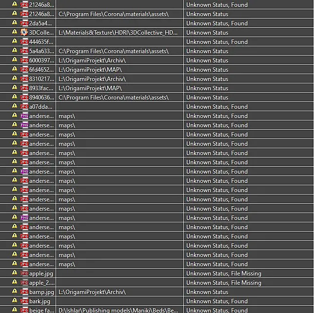Click the warning icon in the 8933fac... row
Screen dimensions: 314x313
pos(15,87)
